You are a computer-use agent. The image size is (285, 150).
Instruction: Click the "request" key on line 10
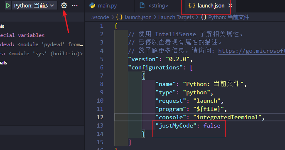171,101
